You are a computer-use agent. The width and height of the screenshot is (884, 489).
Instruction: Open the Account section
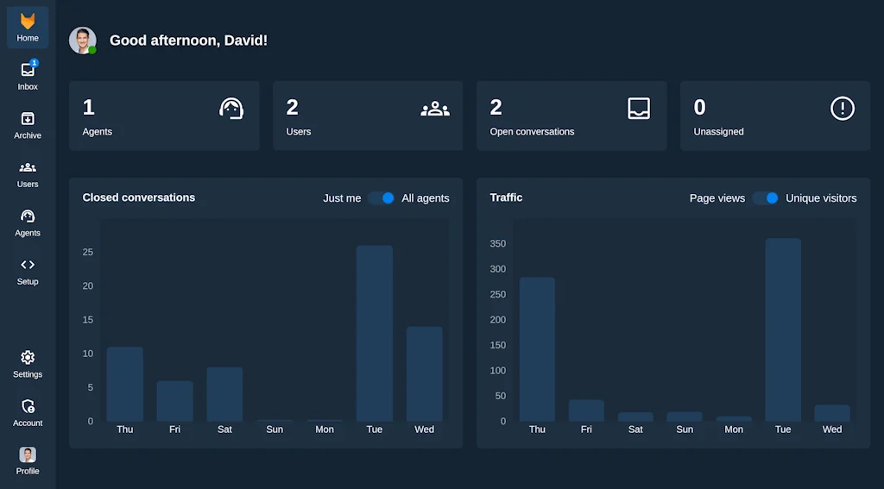point(28,411)
